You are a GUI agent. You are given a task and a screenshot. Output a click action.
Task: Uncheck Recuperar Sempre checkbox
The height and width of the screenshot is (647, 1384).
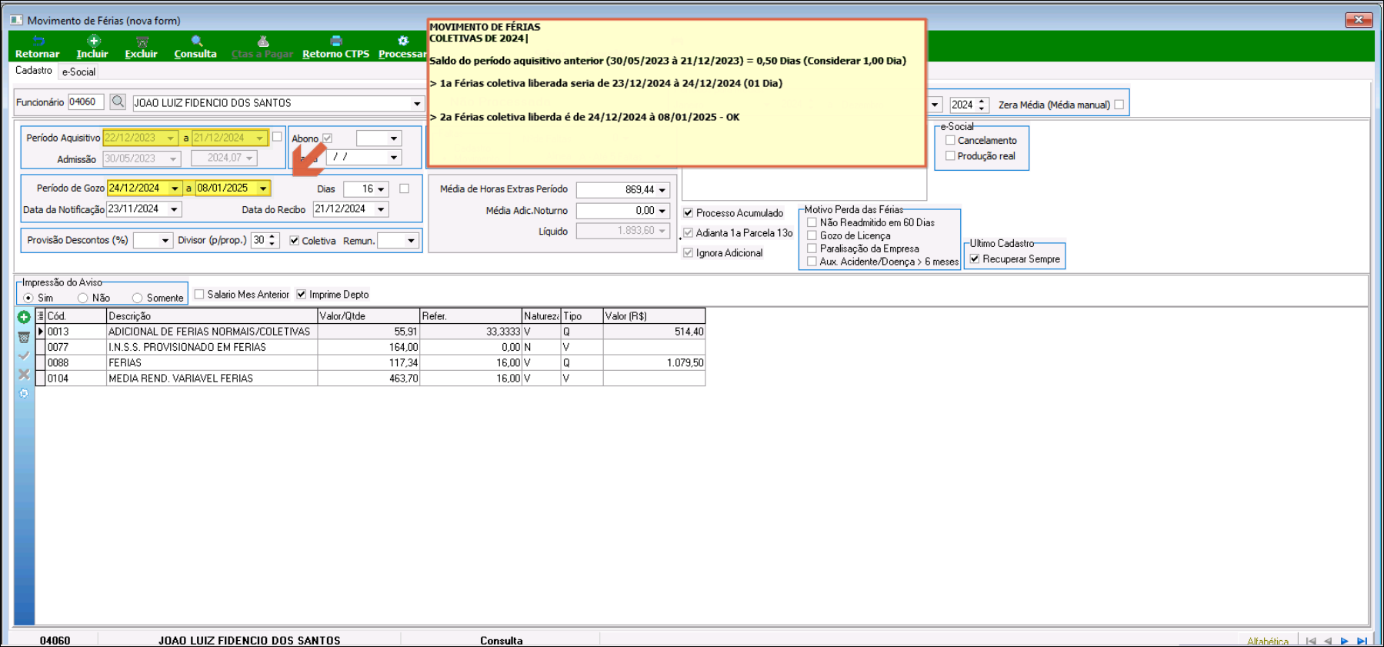pos(975,258)
